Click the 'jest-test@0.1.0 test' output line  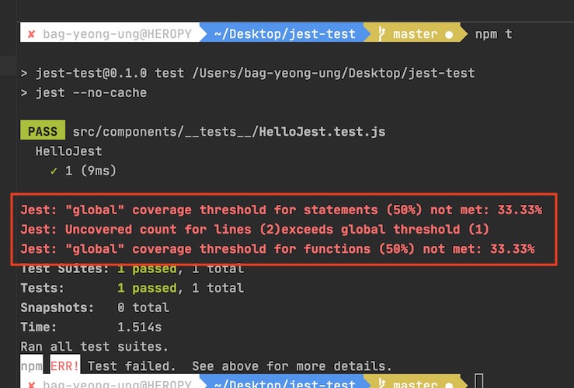(x=248, y=73)
